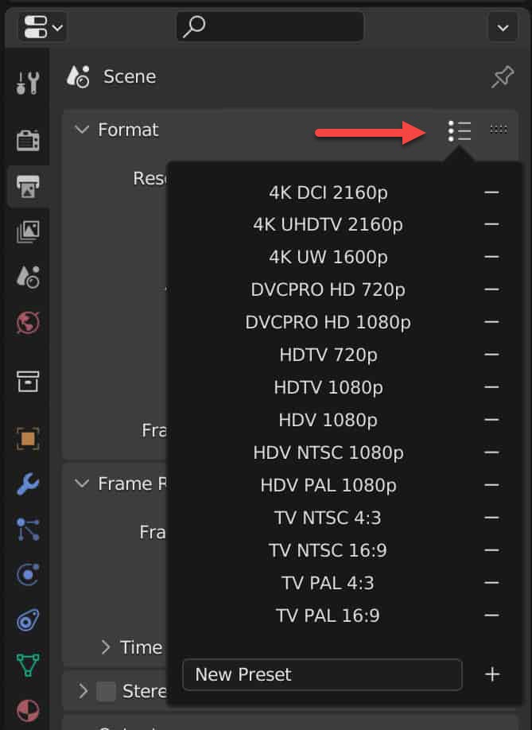The height and width of the screenshot is (730, 532).
Task: Open Modifier properties with the wrench icon
Action: (x=28, y=484)
